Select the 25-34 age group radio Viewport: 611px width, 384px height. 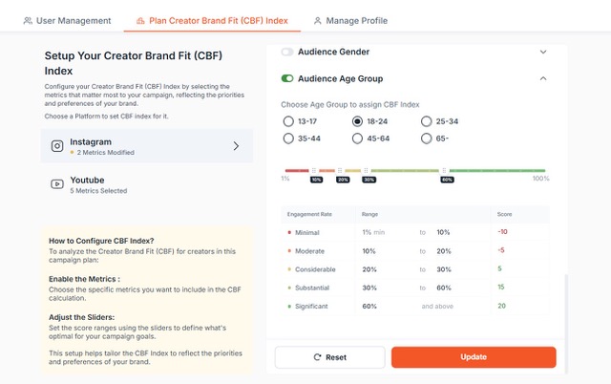click(426, 121)
